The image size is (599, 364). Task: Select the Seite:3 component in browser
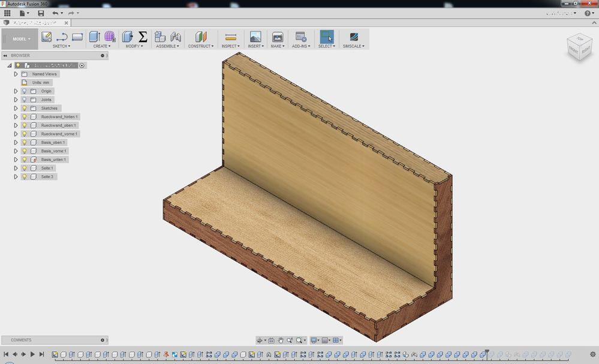(47, 177)
